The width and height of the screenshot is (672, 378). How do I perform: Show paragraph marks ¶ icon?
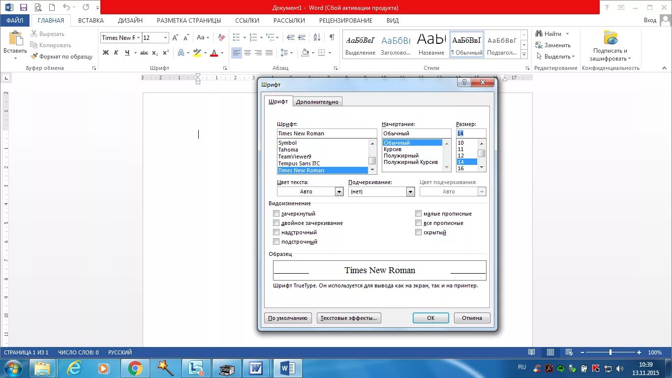point(332,37)
